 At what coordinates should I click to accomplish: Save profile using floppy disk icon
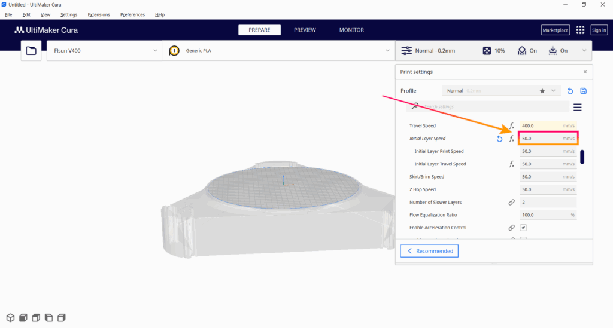tap(583, 91)
